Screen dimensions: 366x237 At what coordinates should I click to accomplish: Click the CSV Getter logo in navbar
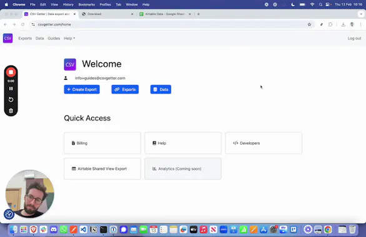pyautogui.click(x=7, y=38)
